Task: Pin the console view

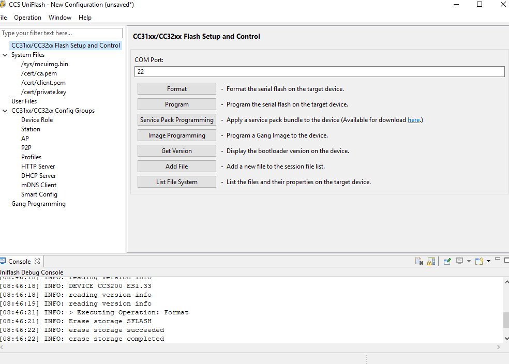Action: [447, 262]
